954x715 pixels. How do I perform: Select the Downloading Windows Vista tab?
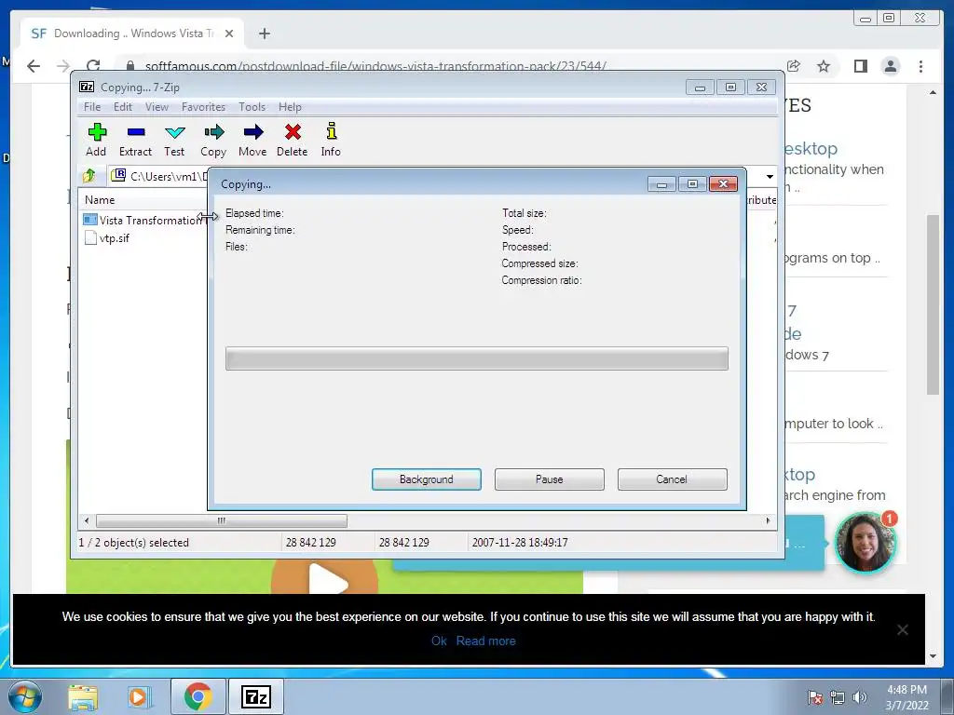tap(132, 34)
